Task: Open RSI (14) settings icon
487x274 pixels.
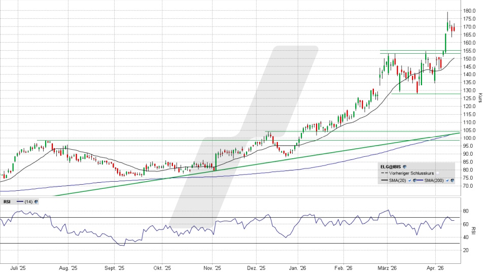Action: [x=36, y=201]
